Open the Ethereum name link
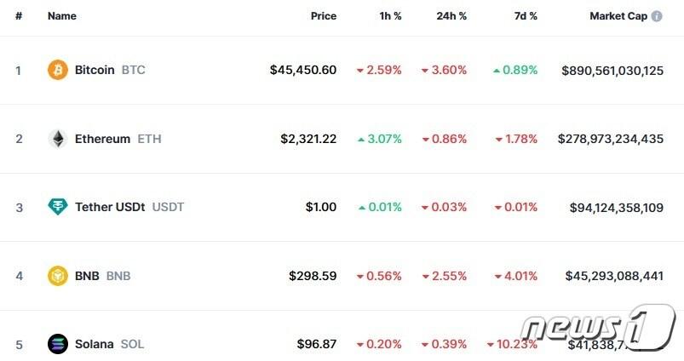Viewport: 684px width, 361px height. point(102,139)
